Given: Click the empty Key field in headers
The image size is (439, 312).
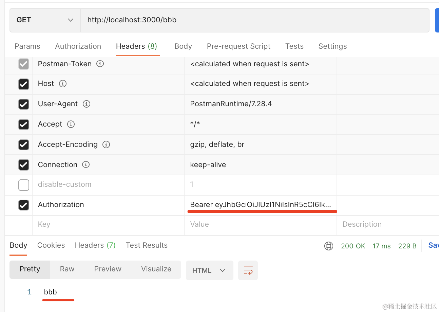Looking at the screenshot, I should [108, 224].
